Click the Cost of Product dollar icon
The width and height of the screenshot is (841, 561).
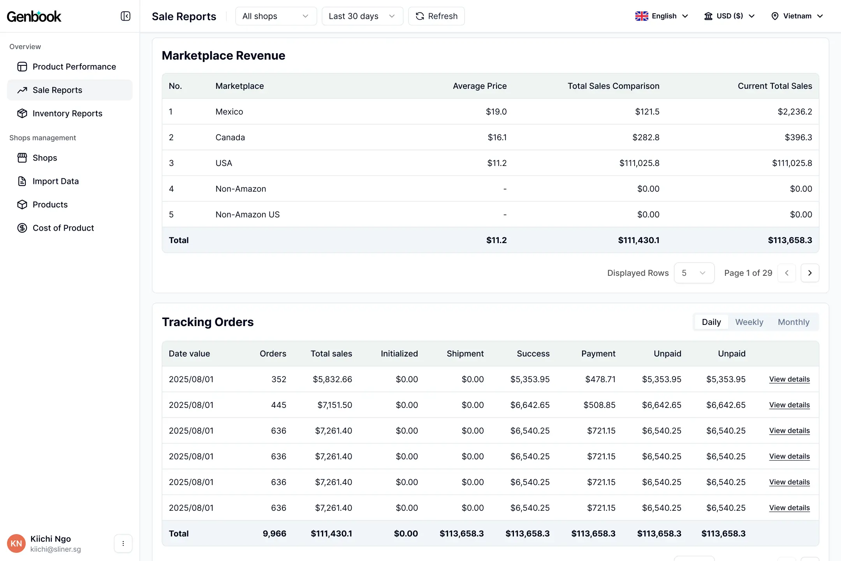(x=22, y=228)
